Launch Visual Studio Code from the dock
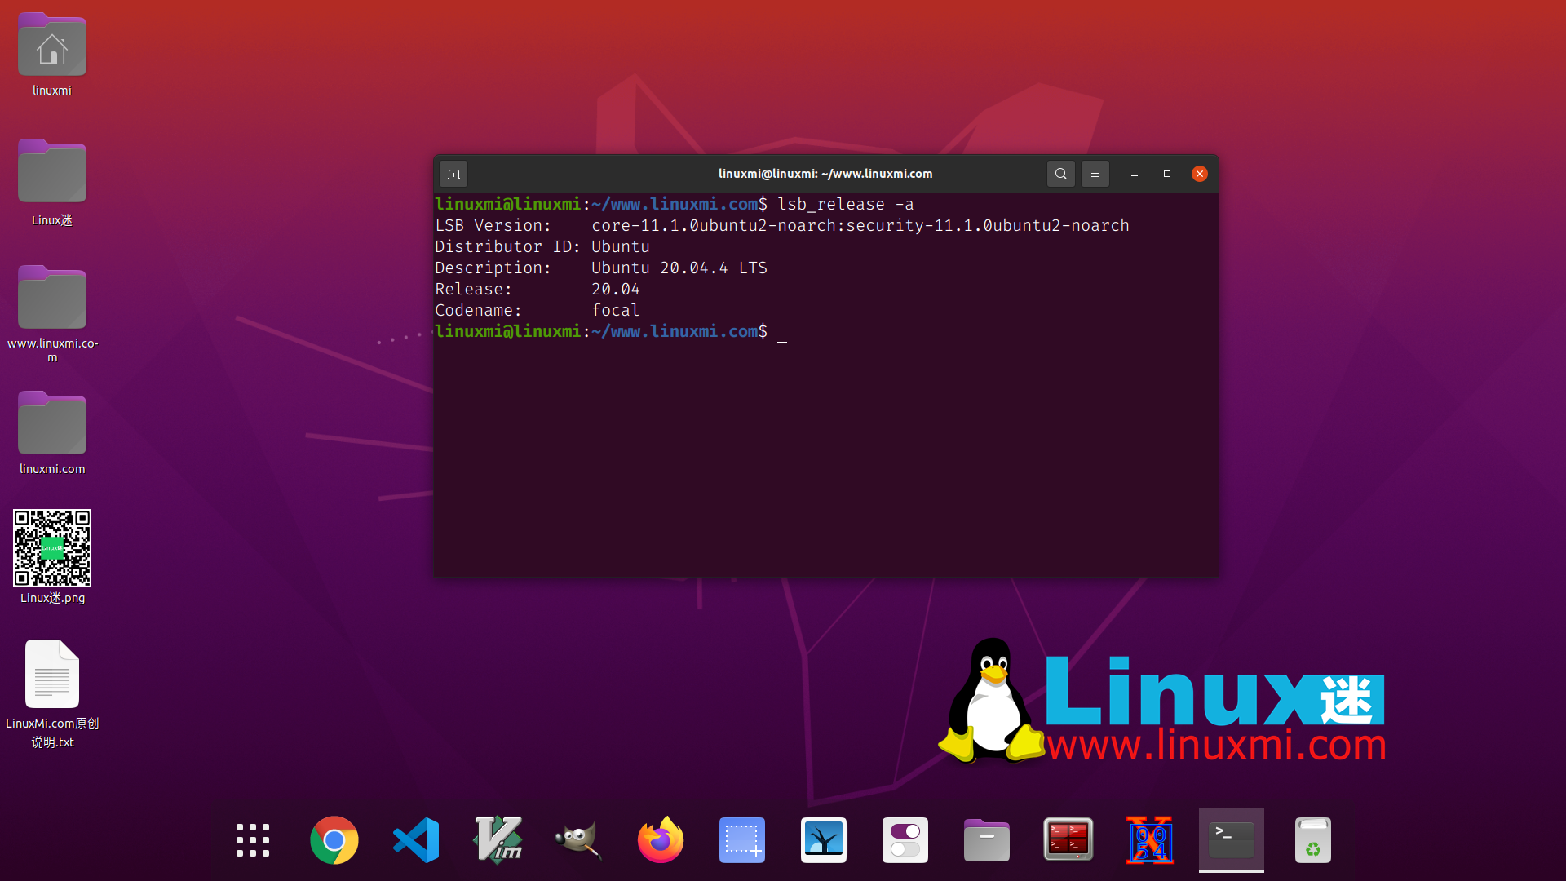1566x881 pixels. click(x=416, y=840)
